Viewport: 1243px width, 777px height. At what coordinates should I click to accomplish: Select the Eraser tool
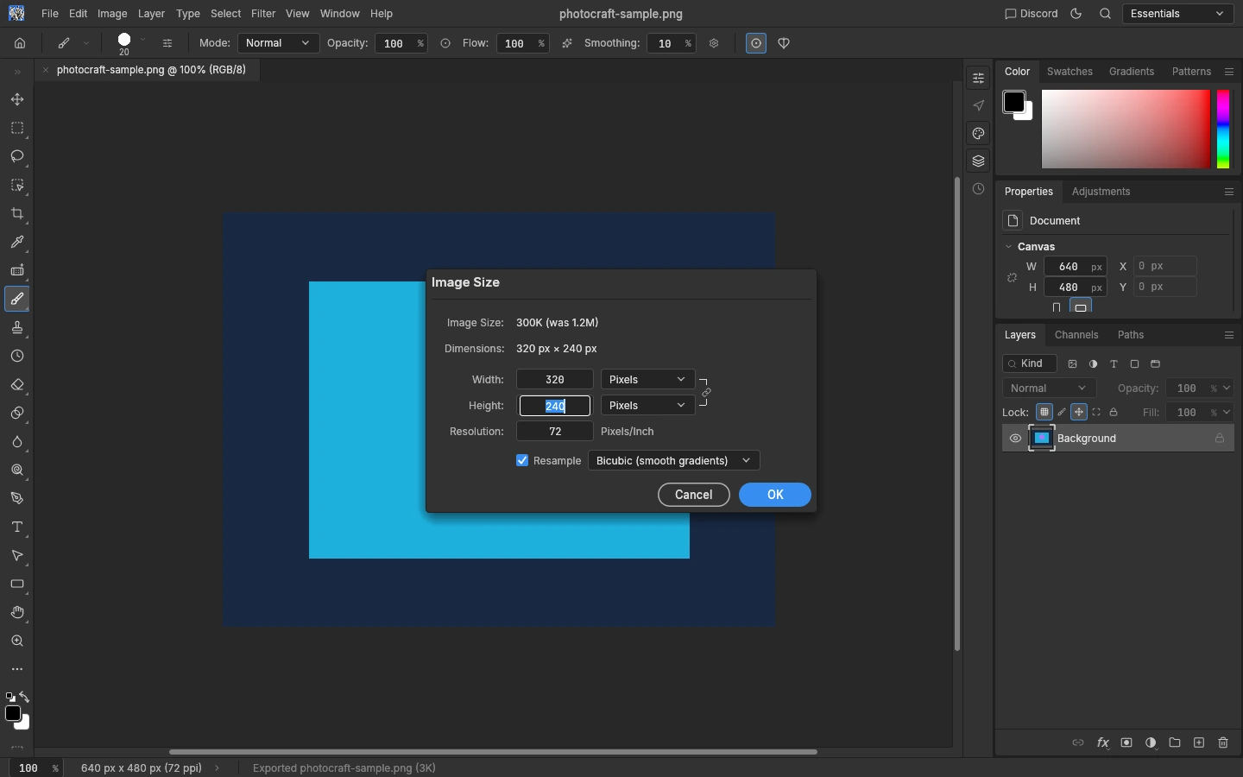(17, 385)
